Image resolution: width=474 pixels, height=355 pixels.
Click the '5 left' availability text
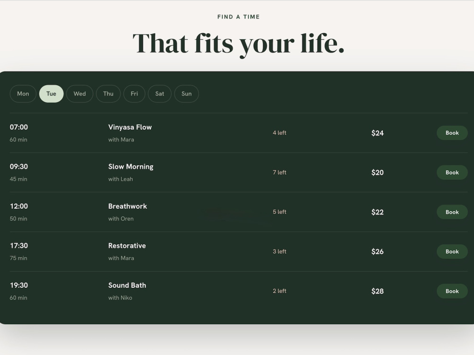pyautogui.click(x=279, y=212)
